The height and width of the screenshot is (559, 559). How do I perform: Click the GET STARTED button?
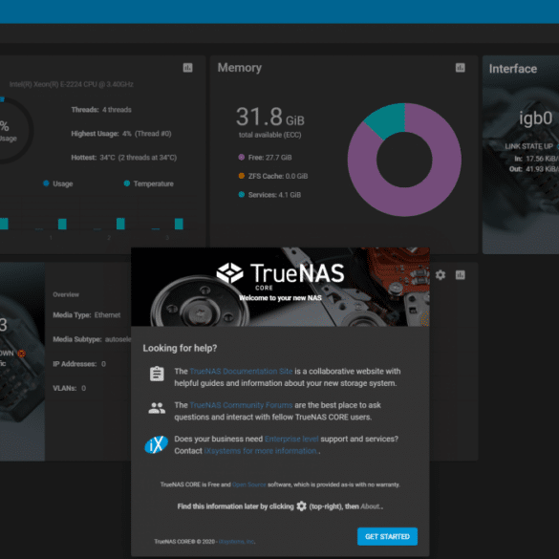pos(387,536)
